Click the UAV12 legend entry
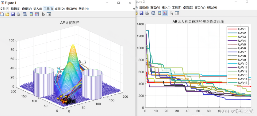 click(237, 71)
